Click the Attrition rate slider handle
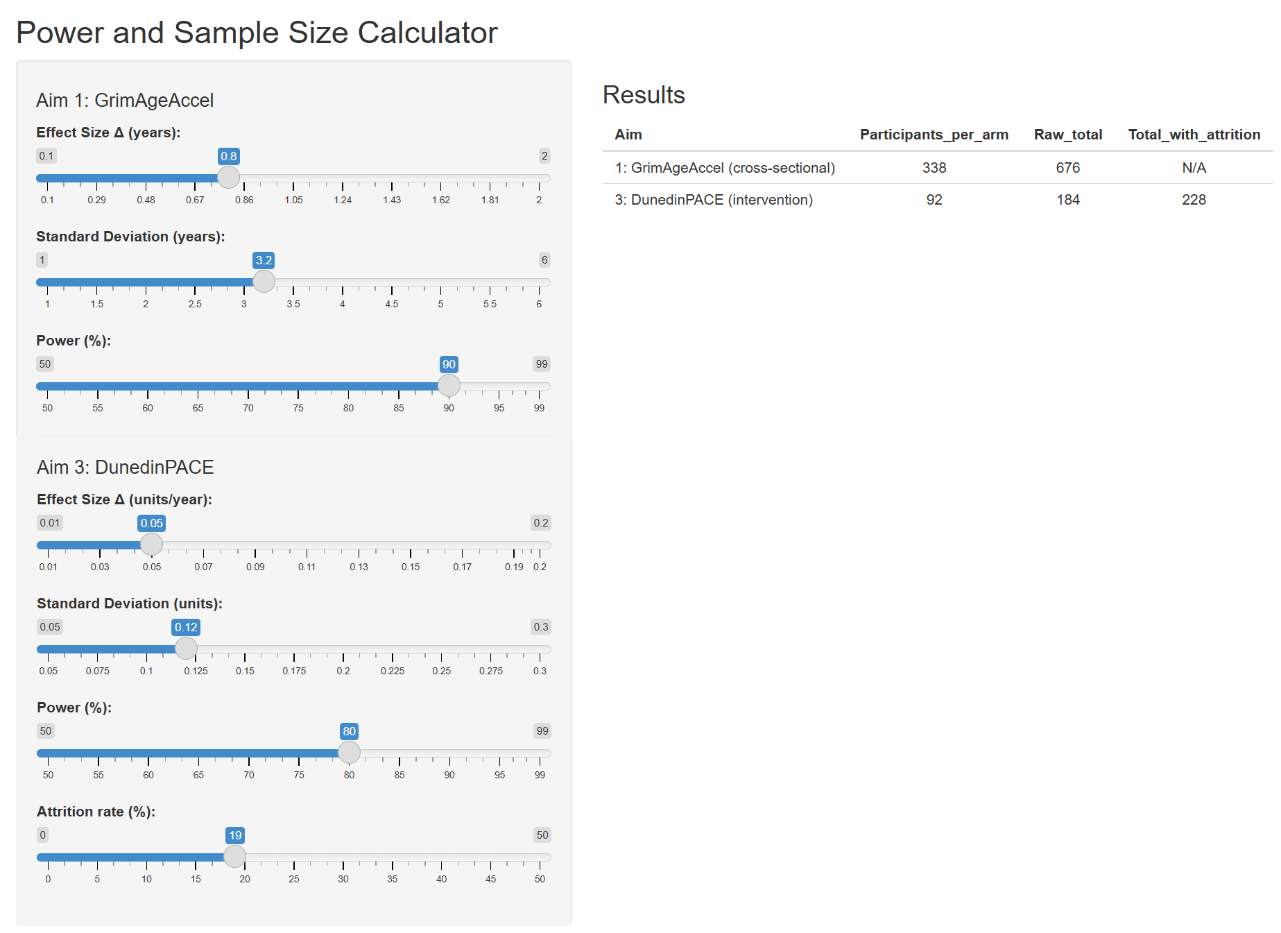 [x=235, y=857]
